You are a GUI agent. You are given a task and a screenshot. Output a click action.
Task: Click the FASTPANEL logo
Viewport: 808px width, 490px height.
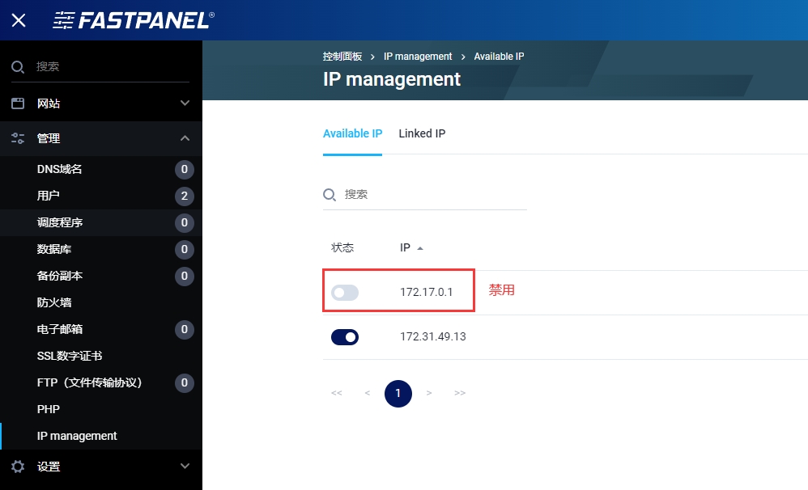[134, 20]
